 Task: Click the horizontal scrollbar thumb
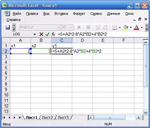tap(110, 118)
